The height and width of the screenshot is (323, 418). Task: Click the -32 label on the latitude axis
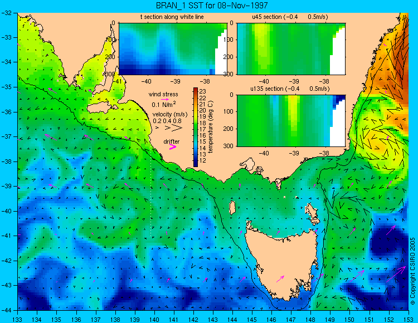pyautogui.click(x=6, y=12)
